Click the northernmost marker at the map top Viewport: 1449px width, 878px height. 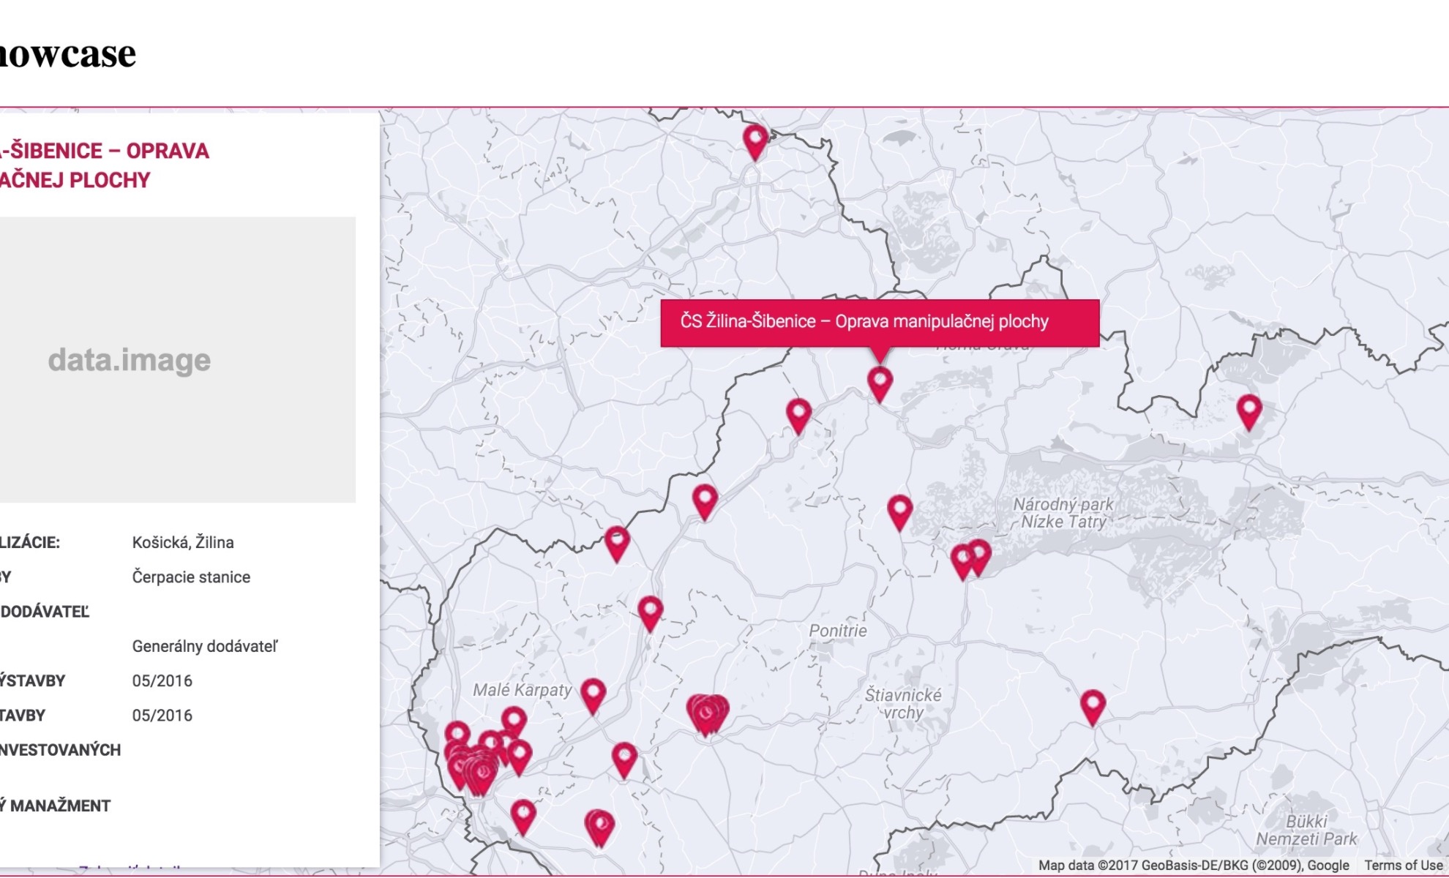(755, 139)
